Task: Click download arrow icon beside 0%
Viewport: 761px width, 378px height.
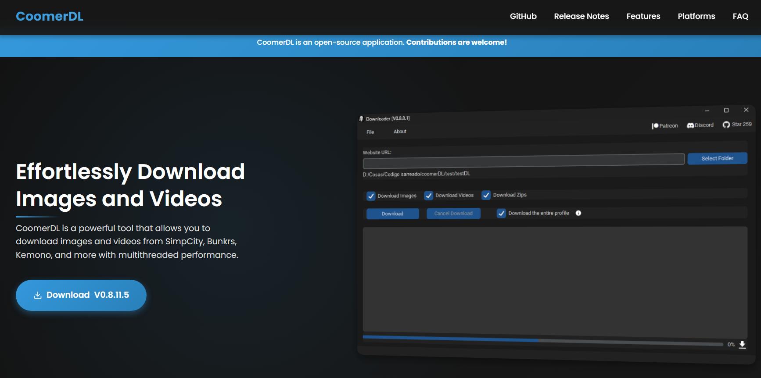Action: click(742, 345)
